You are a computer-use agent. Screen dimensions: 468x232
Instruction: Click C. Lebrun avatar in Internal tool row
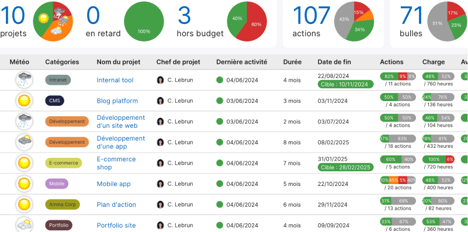(160, 80)
